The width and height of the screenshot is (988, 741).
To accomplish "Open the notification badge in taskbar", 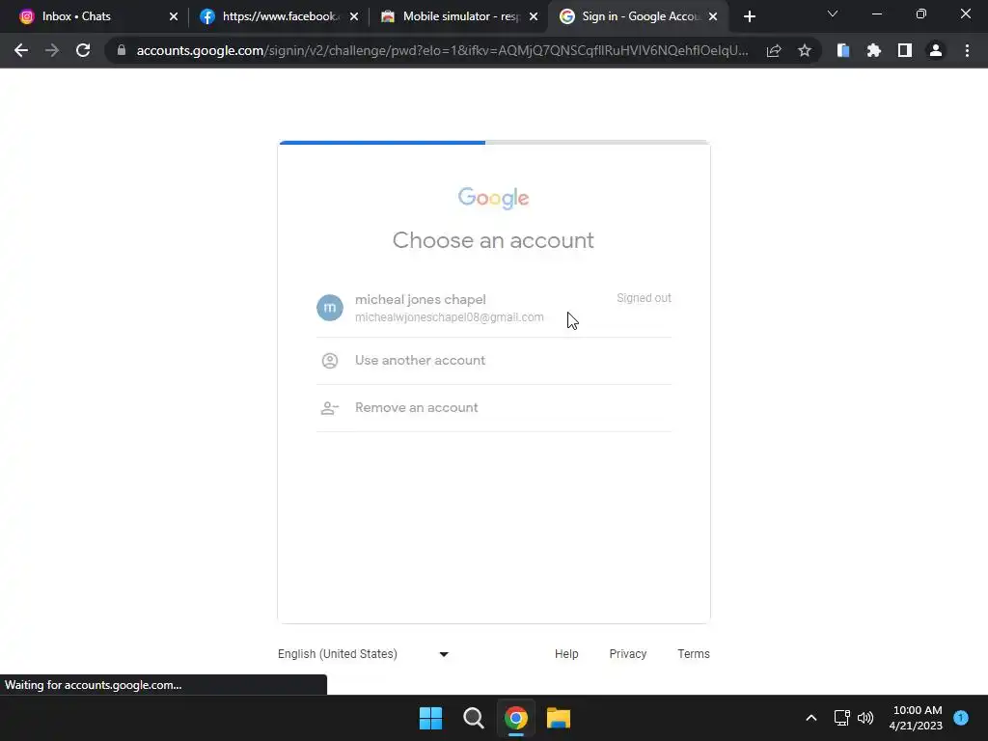I will (961, 718).
